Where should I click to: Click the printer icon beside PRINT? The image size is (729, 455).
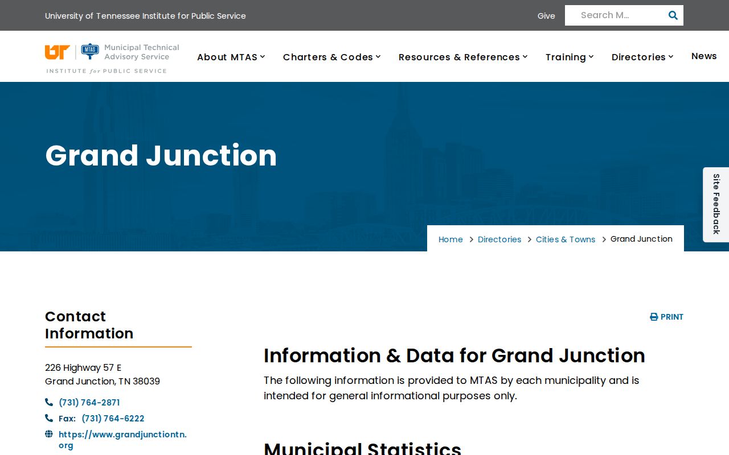[x=654, y=317]
